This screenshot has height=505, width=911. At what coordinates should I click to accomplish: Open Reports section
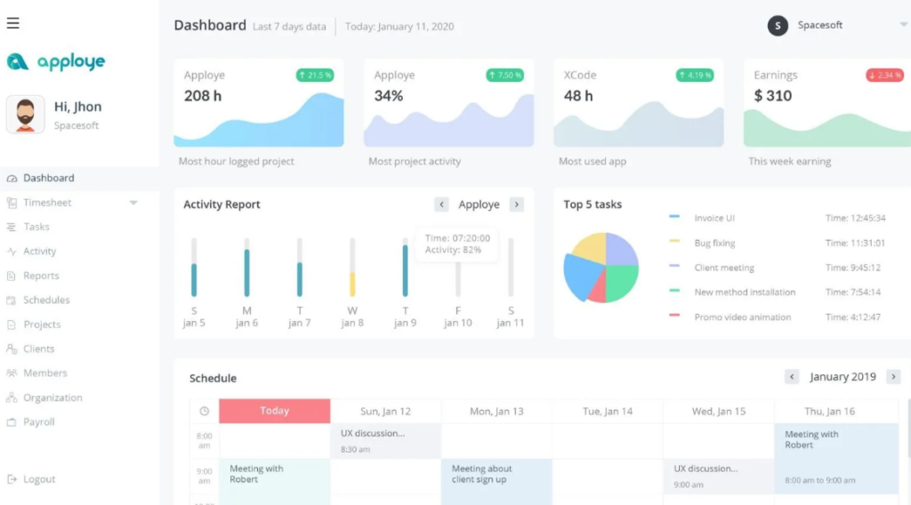pyautogui.click(x=41, y=276)
